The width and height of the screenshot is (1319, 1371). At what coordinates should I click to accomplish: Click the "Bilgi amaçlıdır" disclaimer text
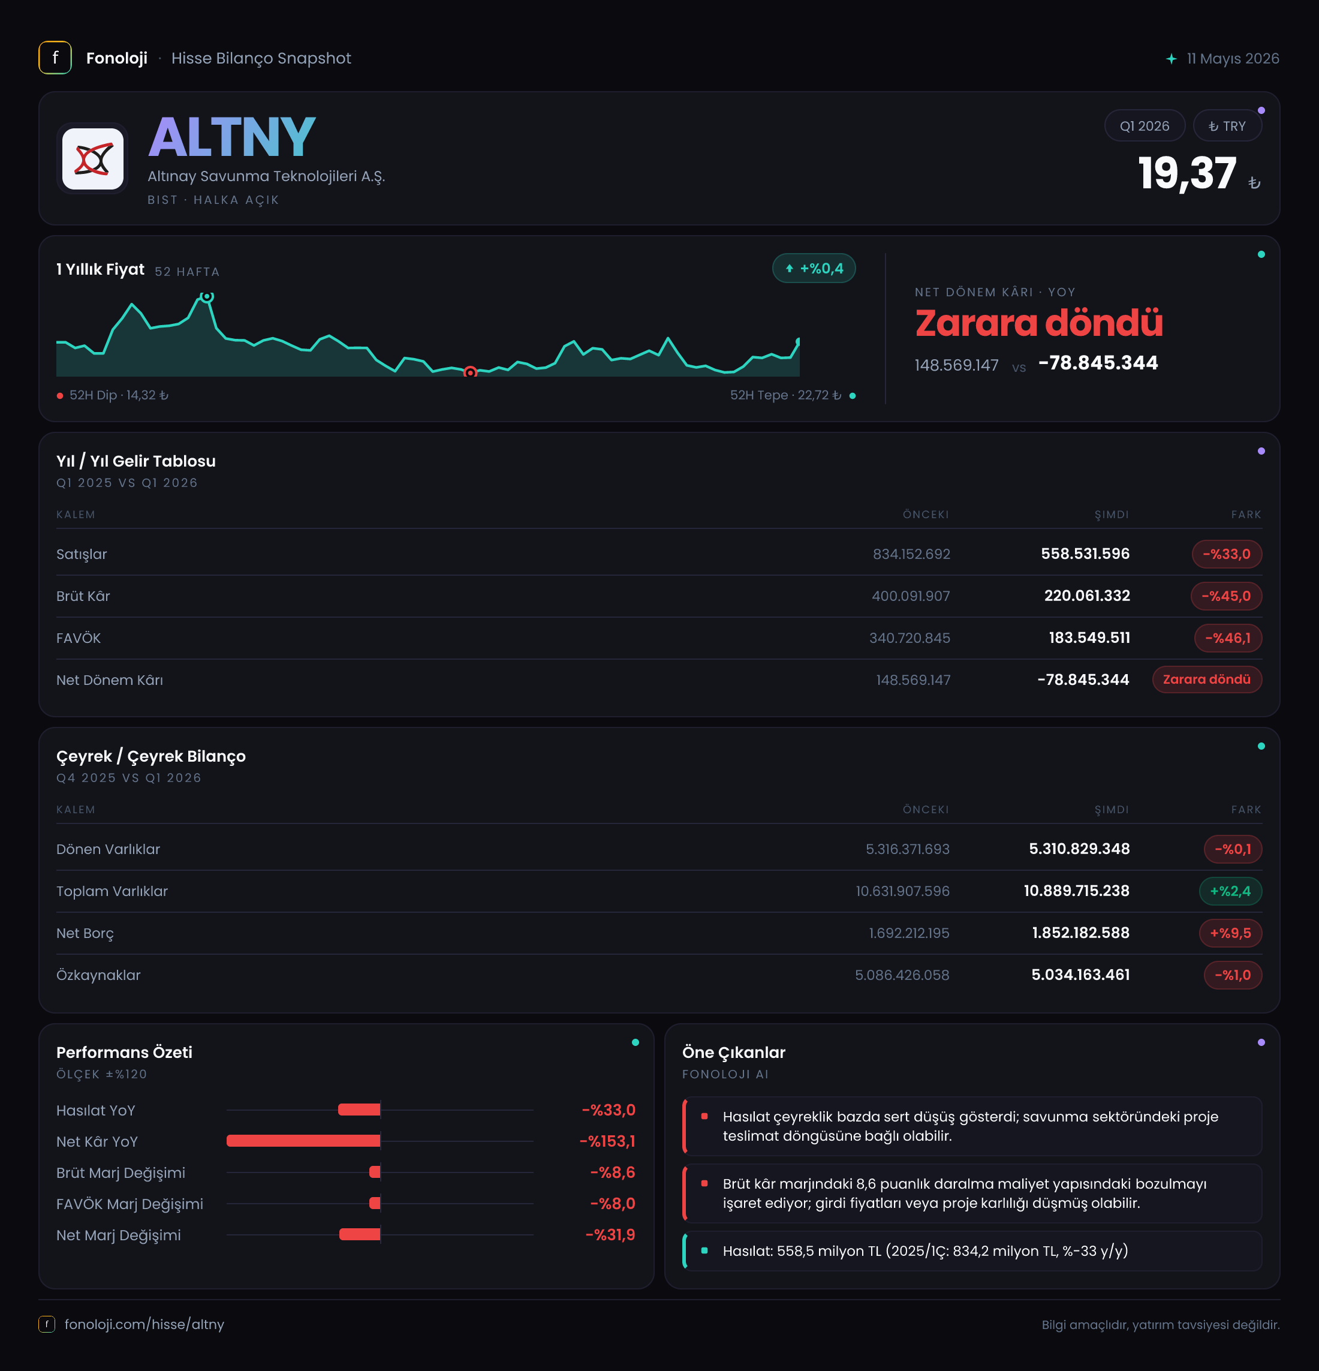1160,1325
